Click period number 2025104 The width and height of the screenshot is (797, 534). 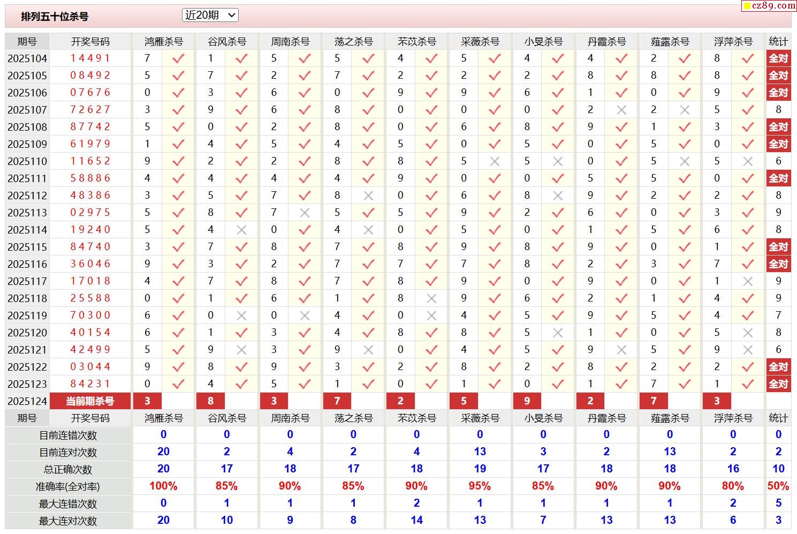(x=27, y=58)
